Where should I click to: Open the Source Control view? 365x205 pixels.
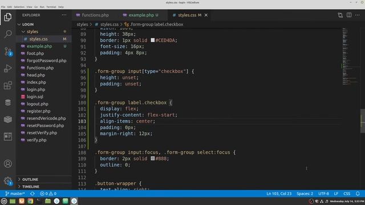tap(7, 51)
